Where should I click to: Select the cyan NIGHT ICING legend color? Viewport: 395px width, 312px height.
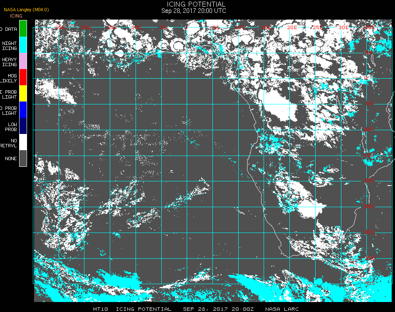[23, 45]
